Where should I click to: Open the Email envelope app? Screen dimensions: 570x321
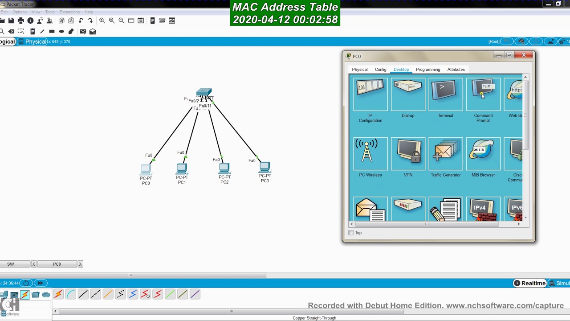tap(370, 209)
